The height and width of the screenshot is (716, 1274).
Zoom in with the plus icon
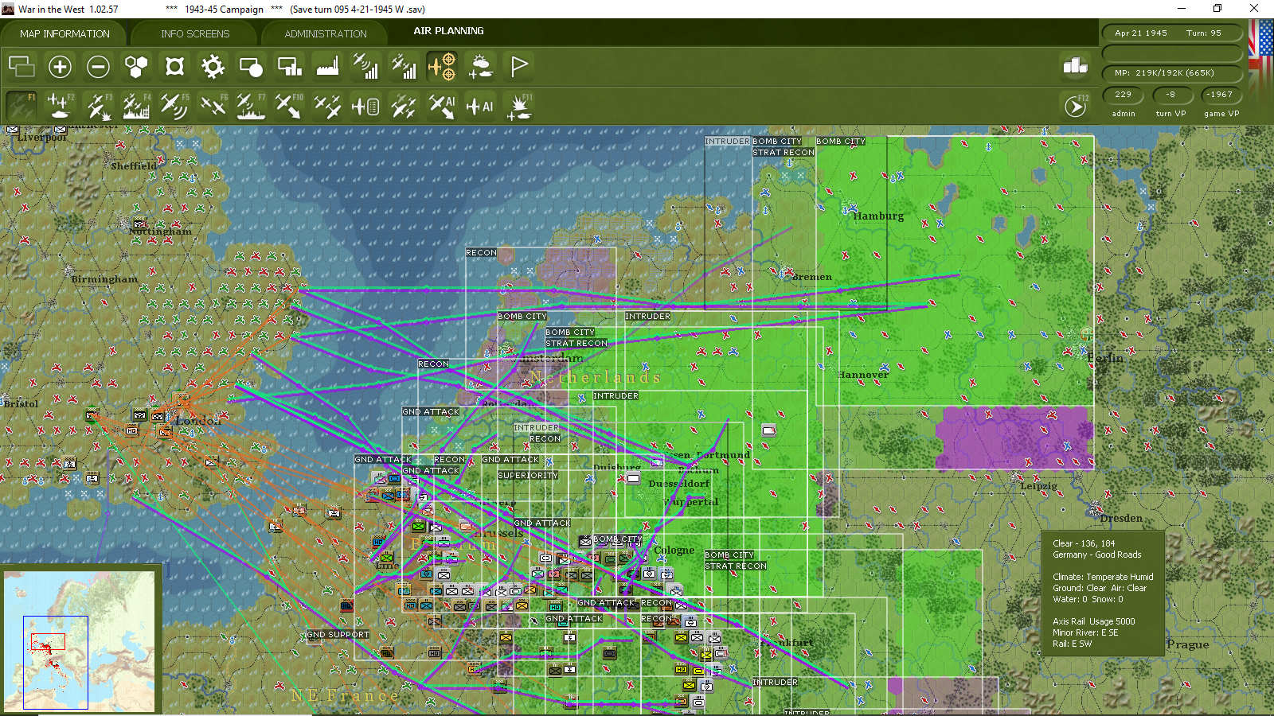point(60,66)
